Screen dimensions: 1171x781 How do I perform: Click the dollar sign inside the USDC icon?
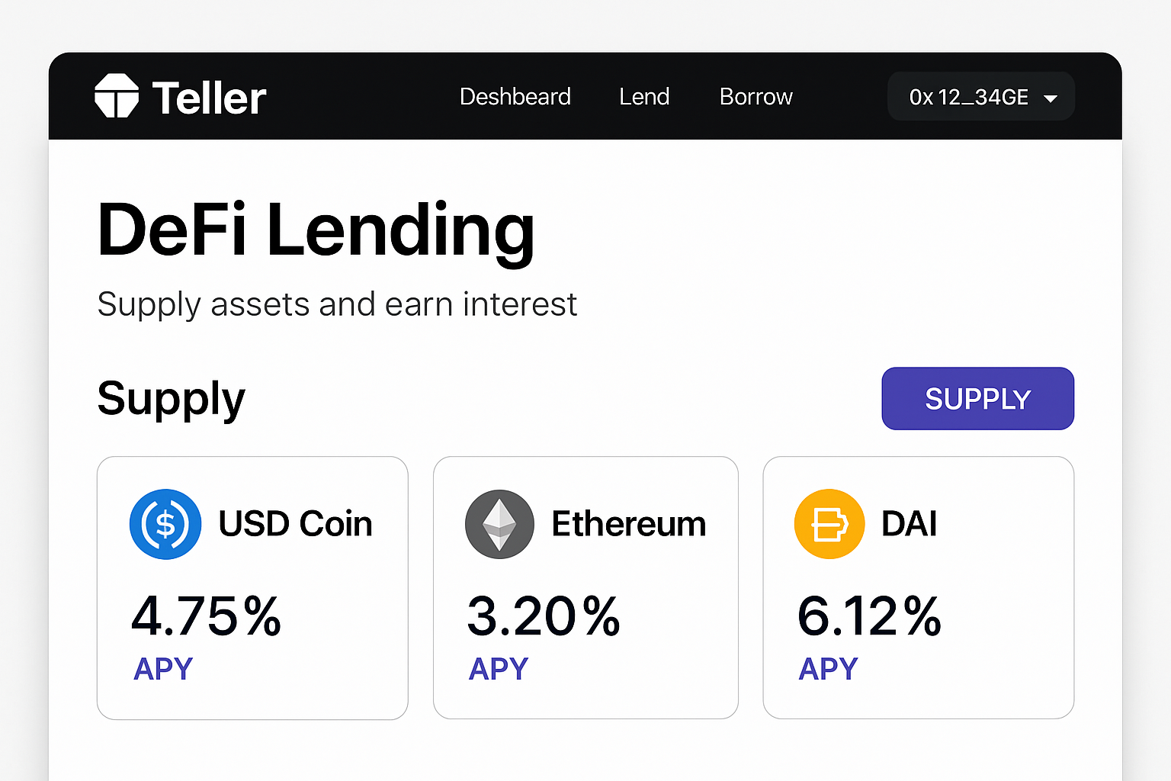point(165,524)
